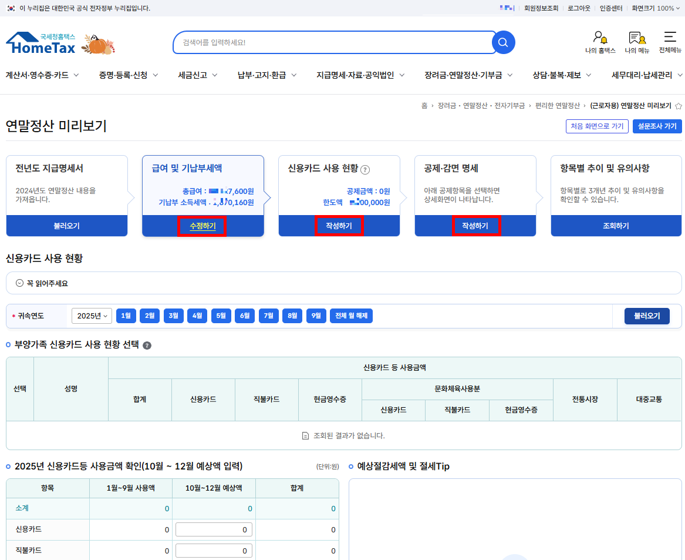685x560 pixels.
Task: Open the 2025년 year dropdown
Action: coord(92,316)
